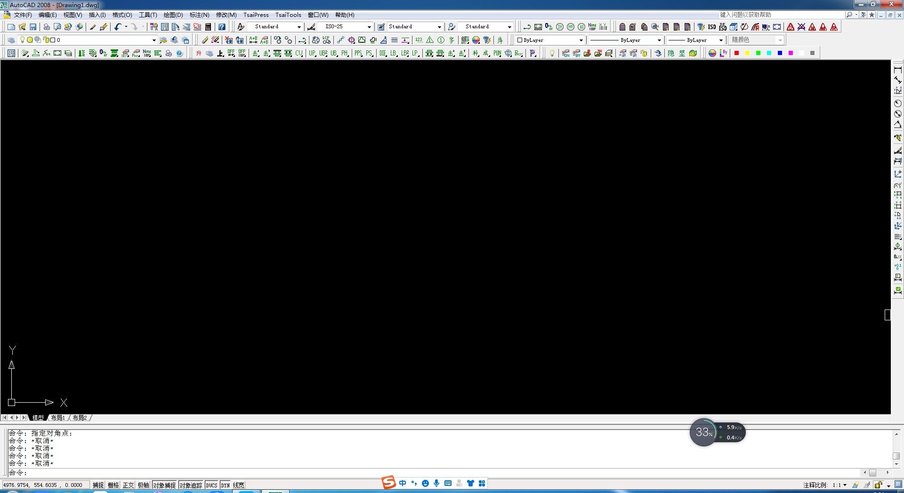Image resolution: width=904 pixels, height=493 pixels.
Task: Click the Undo arrow icon
Action: coord(118,27)
